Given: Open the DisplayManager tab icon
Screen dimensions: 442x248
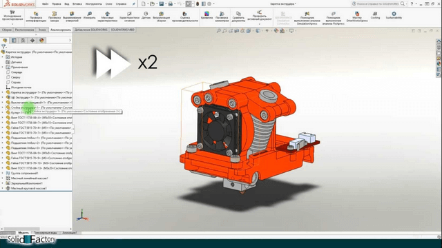Looking at the screenshot, I should [x=41, y=40].
